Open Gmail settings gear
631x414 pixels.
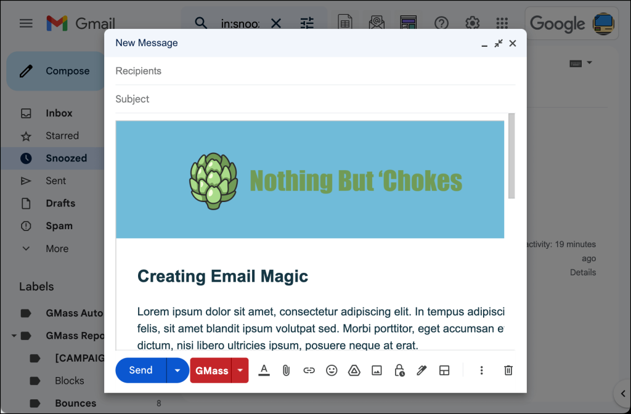coord(472,23)
